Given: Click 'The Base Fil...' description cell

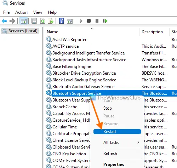Looking at the screenshot, I should [154, 66].
